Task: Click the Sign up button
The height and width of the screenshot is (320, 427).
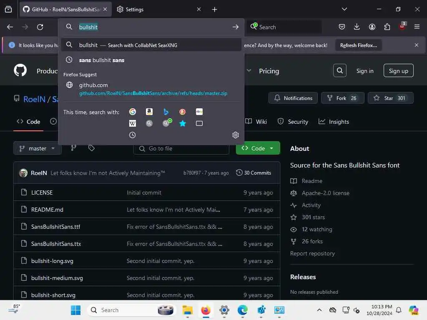Action: pos(398,71)
